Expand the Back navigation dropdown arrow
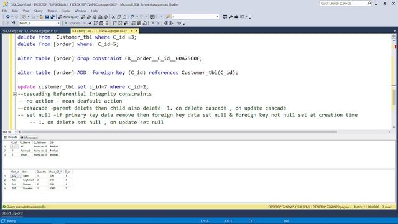 12,17
